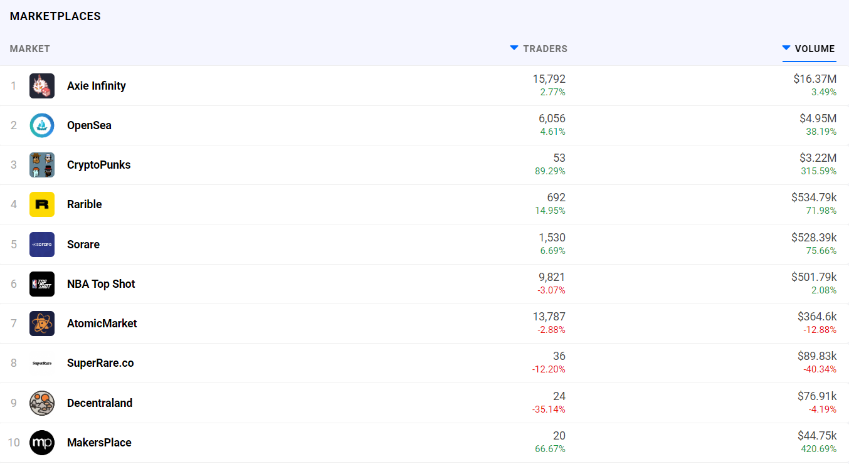Open the OpenSea marketplace link
The image size is (849, 464).
89,125
